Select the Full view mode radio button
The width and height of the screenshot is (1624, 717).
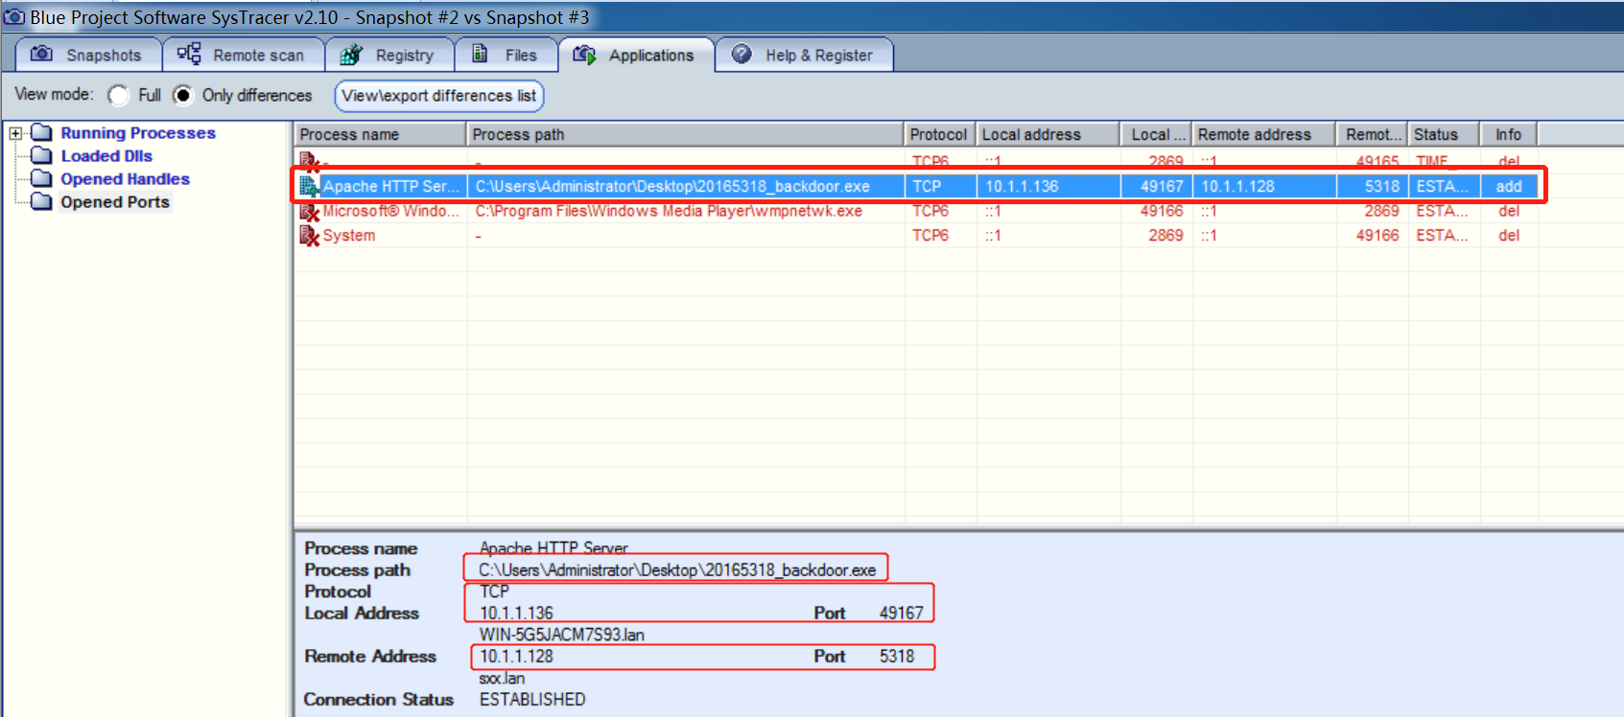click(119, 95)
